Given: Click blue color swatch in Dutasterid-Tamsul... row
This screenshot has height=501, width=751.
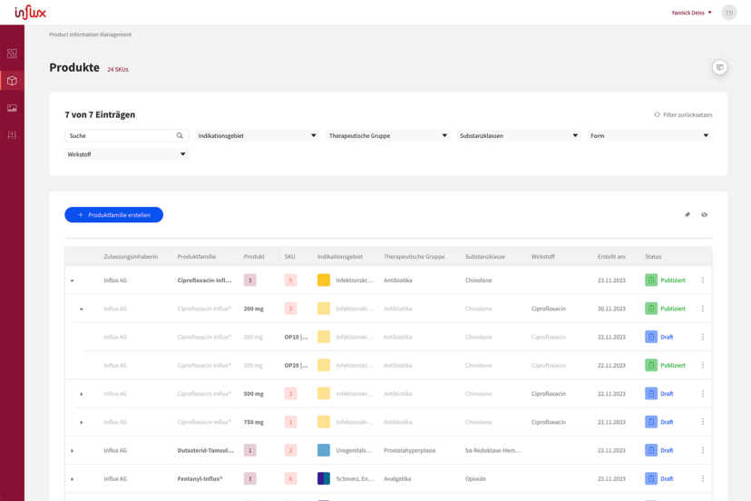Looking at the screenshot, I should (324, 450).
